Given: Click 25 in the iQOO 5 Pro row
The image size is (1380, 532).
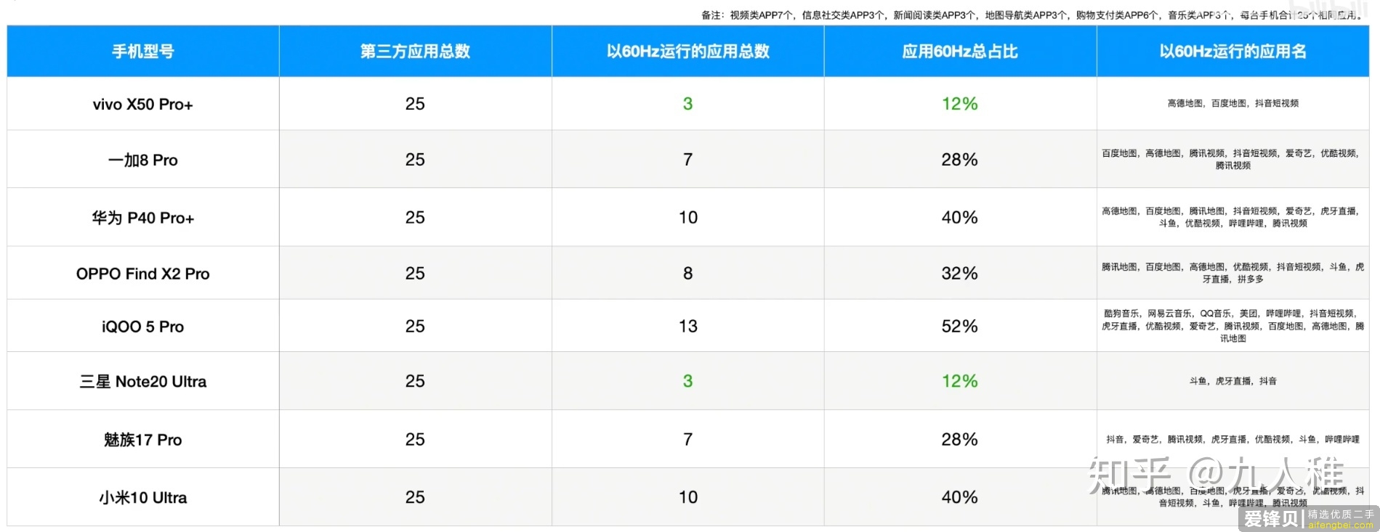Looking at the screenshot, I should pos(415,327).
